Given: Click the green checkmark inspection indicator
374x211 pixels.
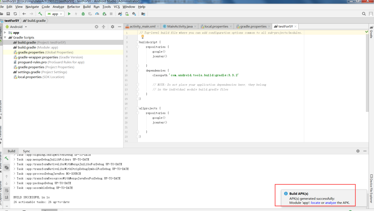Looking at the screenshot, I should tap(367, 32).
